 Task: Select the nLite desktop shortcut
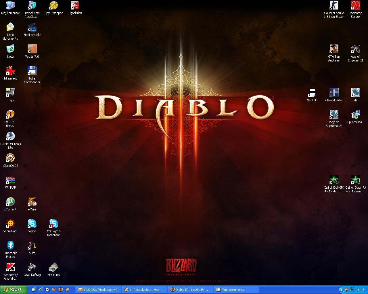click(32, 248)
